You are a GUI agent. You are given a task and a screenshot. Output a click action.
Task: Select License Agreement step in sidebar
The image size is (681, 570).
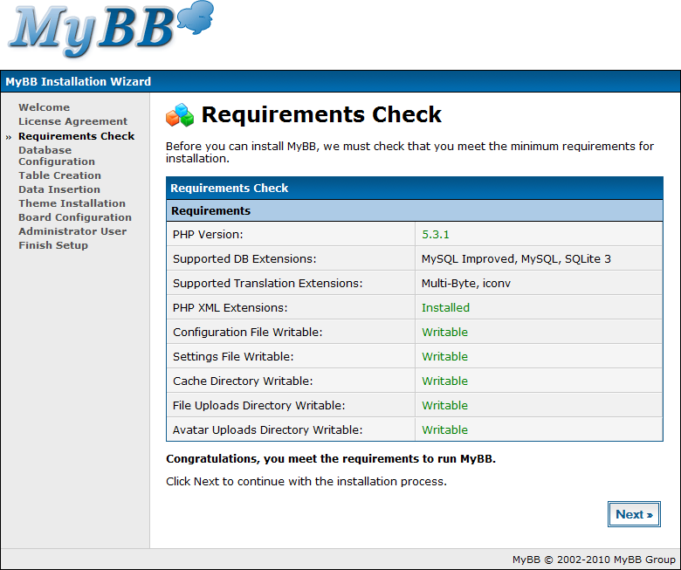pos(73,121)
